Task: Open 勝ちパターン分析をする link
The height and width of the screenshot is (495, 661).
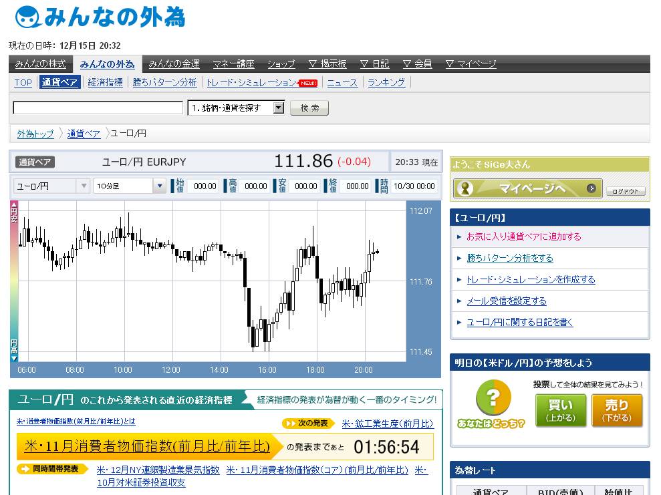Action: click(x=510, y=258)
